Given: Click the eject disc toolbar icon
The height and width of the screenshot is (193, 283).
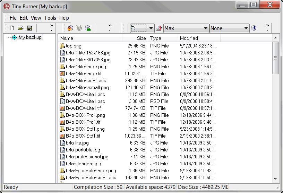Looking at the screenshot, I should click(x=88, y=28).
